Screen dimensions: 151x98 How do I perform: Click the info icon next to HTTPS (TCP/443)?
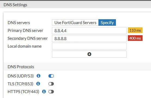point(44,92)
